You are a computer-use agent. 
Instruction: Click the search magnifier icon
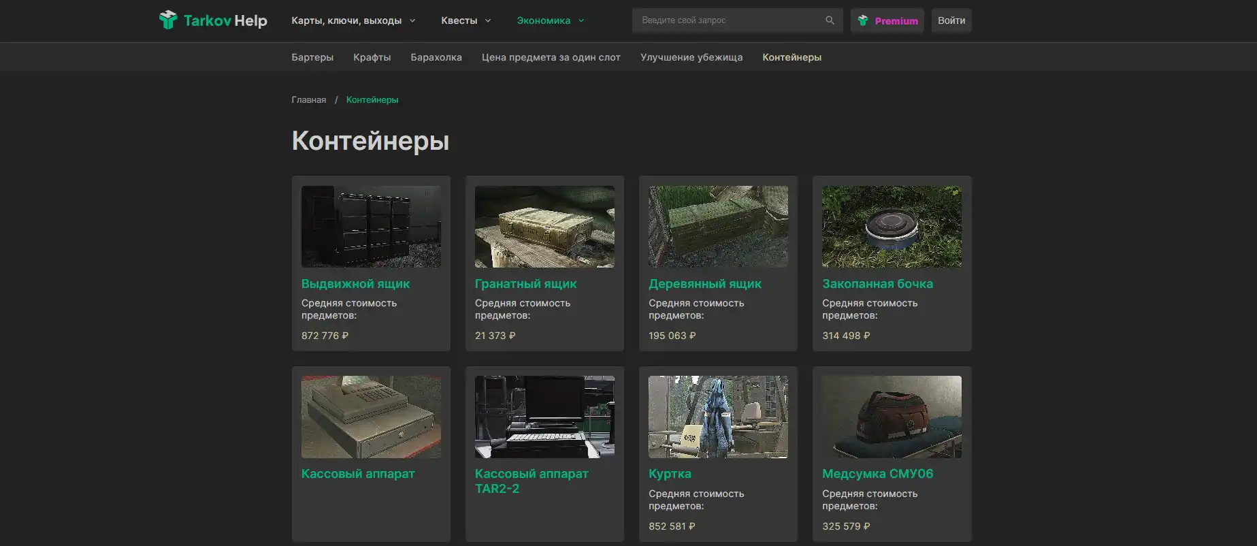[x=830, y=20]
